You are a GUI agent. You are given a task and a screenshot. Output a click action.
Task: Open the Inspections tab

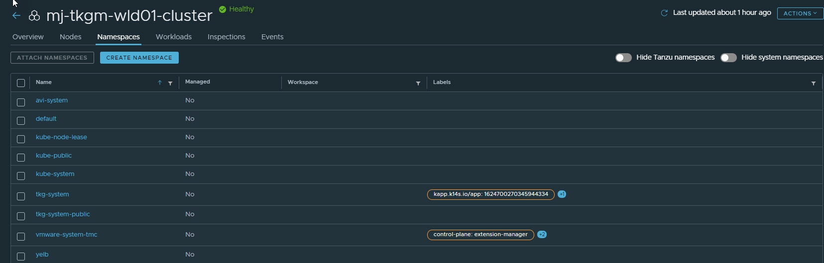click(226, 37)
